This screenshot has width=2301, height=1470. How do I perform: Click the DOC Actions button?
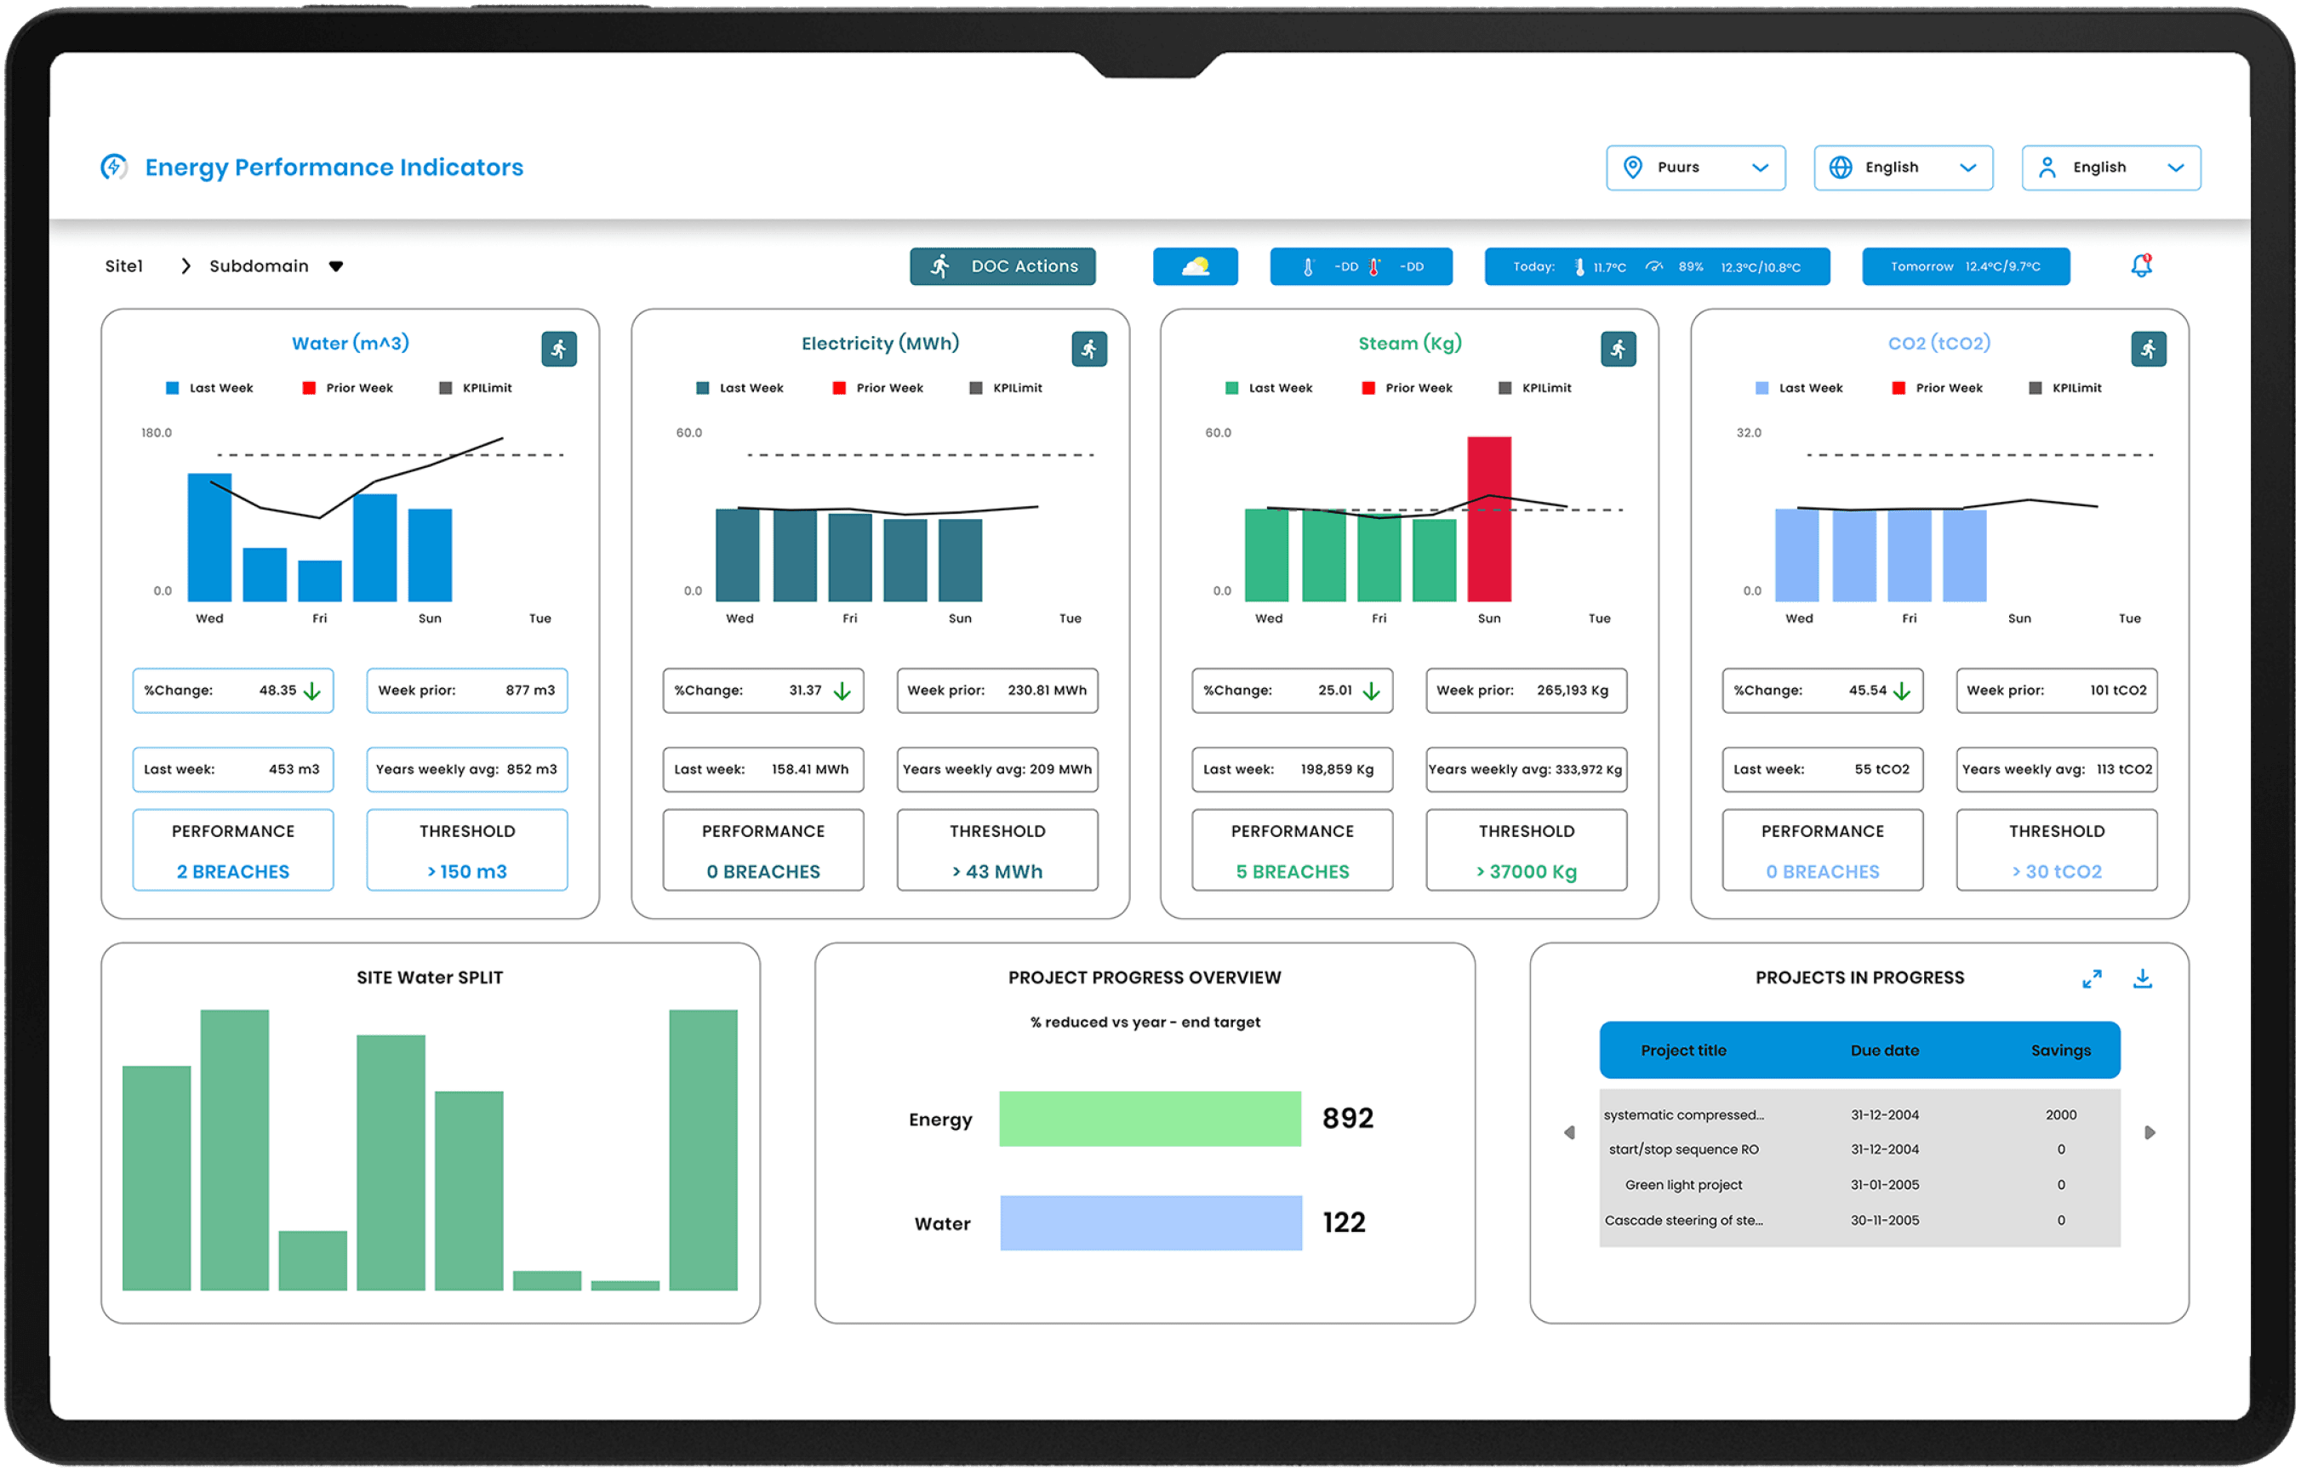click(x=1002, y=266)
